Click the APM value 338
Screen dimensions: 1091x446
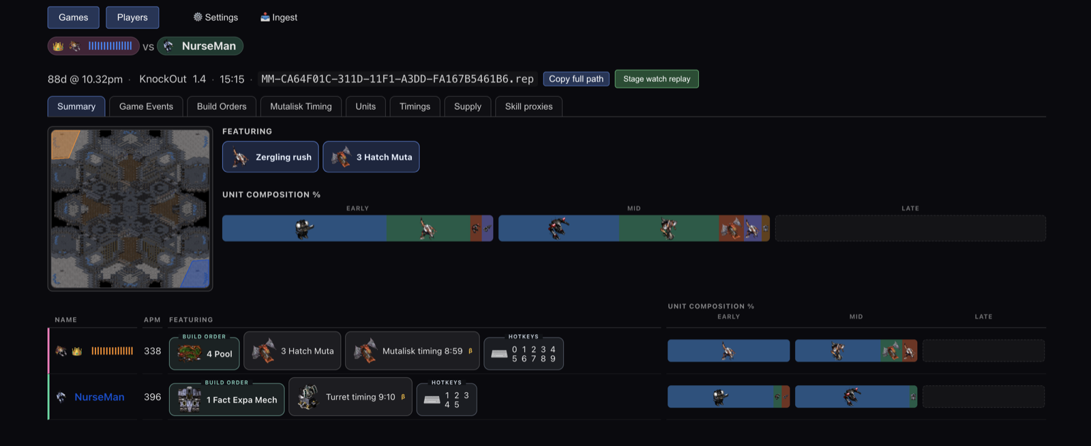point(153,351)
